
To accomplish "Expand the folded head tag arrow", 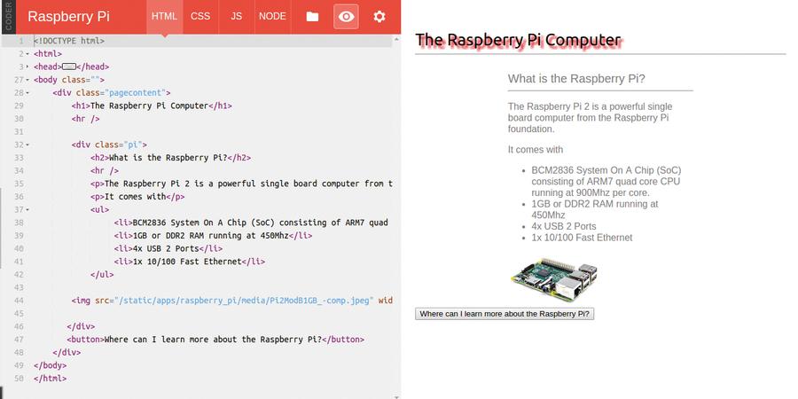I will click(27, 66).
